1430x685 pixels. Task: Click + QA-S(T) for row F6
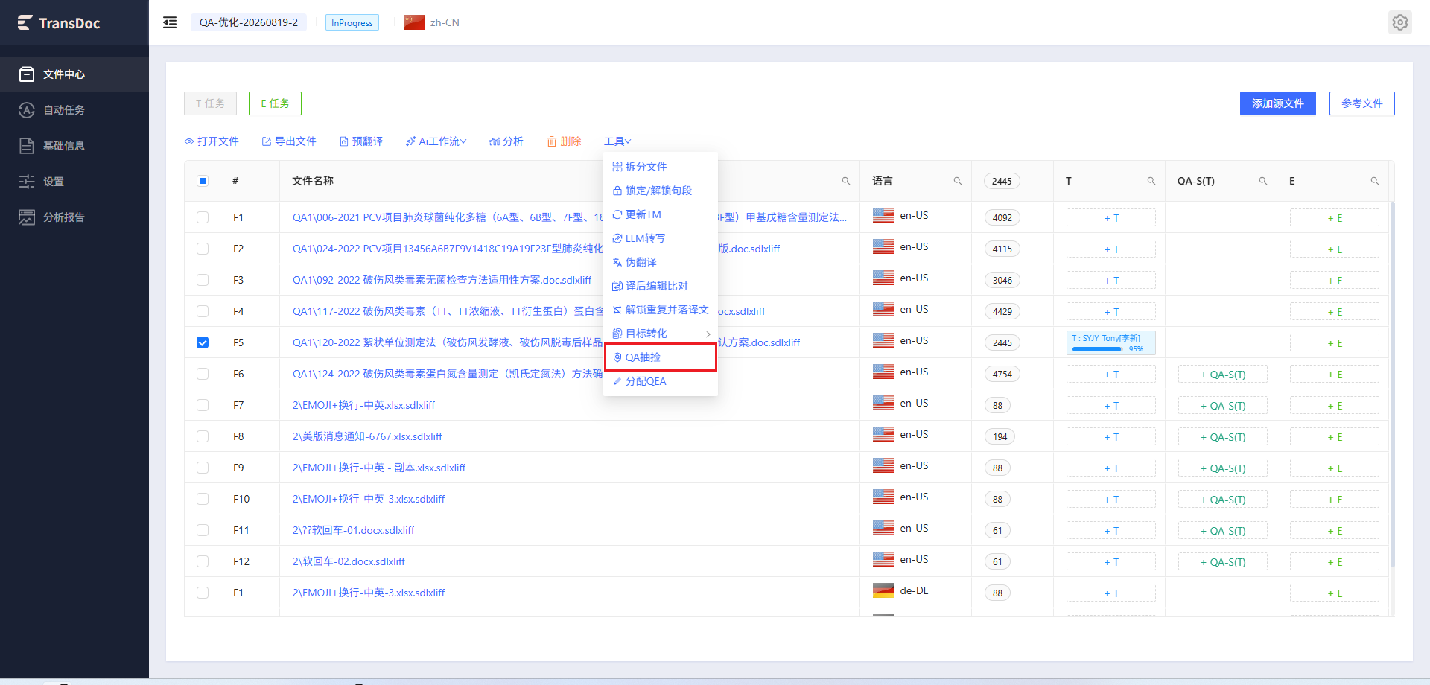coord(1223,375)
